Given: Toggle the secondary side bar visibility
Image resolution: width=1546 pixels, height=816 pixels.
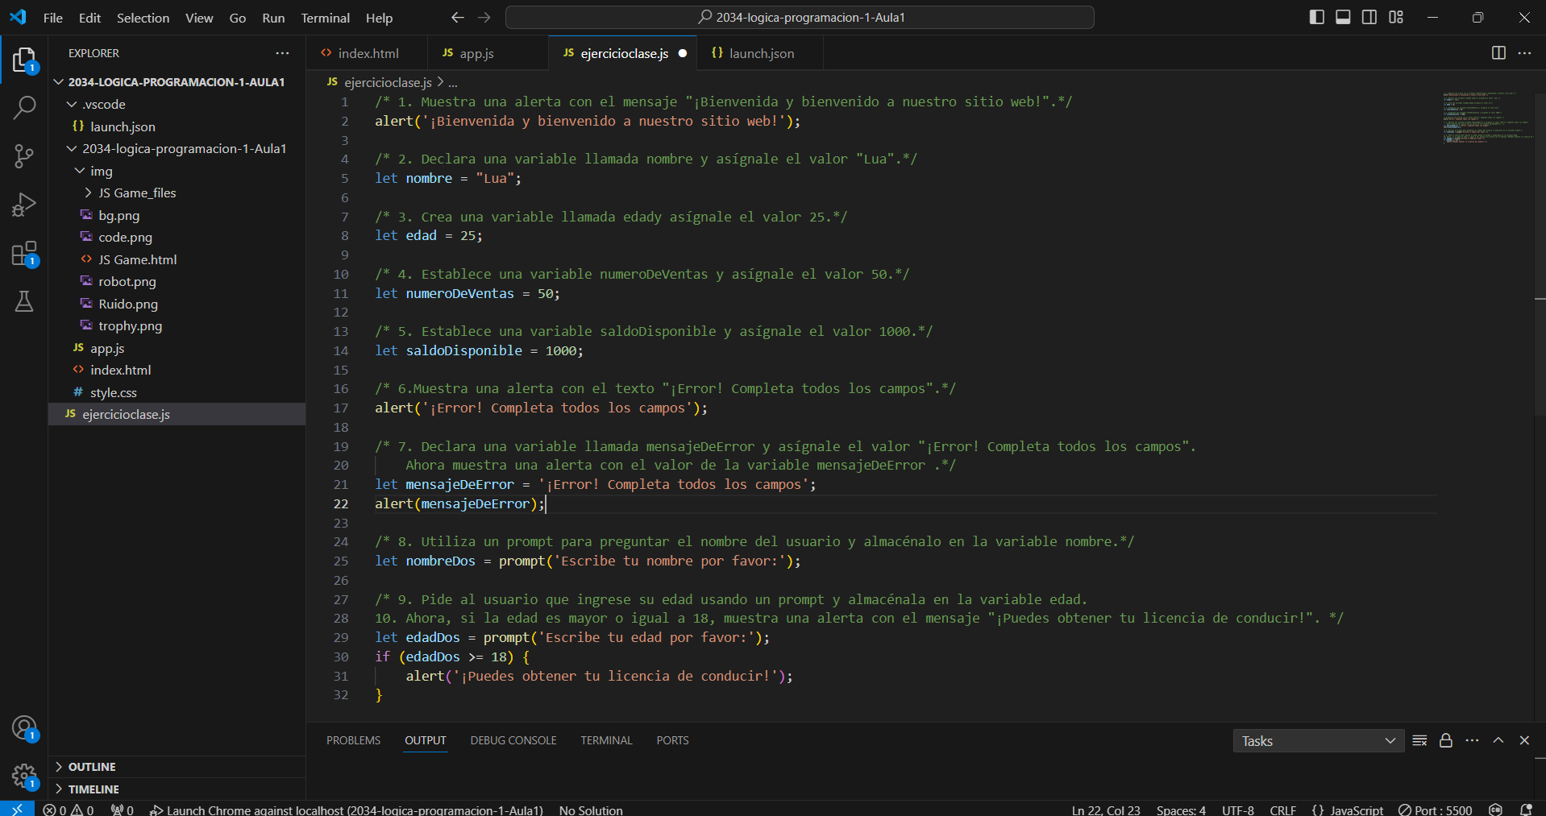Looking at the screenshot, I should pyautogui.click(x=1369, y=17).
